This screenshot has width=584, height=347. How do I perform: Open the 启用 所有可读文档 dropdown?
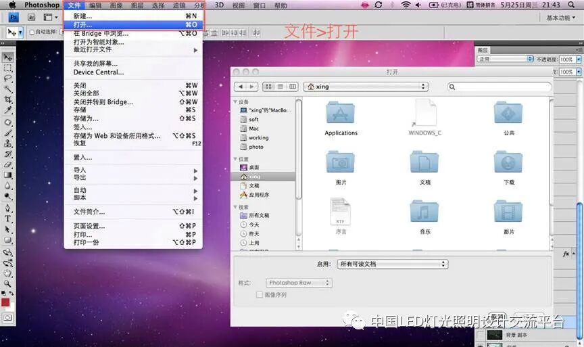[x=393, y=264]
